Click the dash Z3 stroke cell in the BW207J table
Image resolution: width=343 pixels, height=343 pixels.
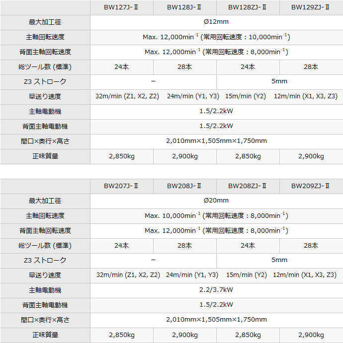tap(153, 260)
